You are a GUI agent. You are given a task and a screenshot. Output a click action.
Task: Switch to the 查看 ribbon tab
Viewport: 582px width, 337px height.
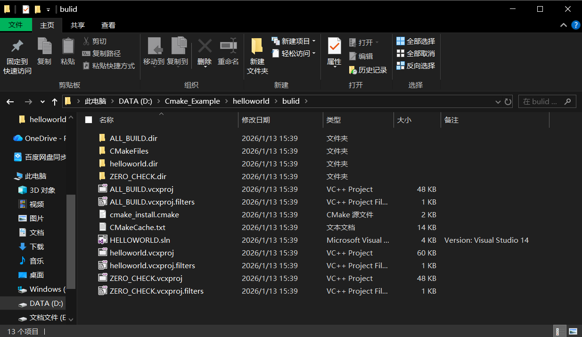[108, 25]
